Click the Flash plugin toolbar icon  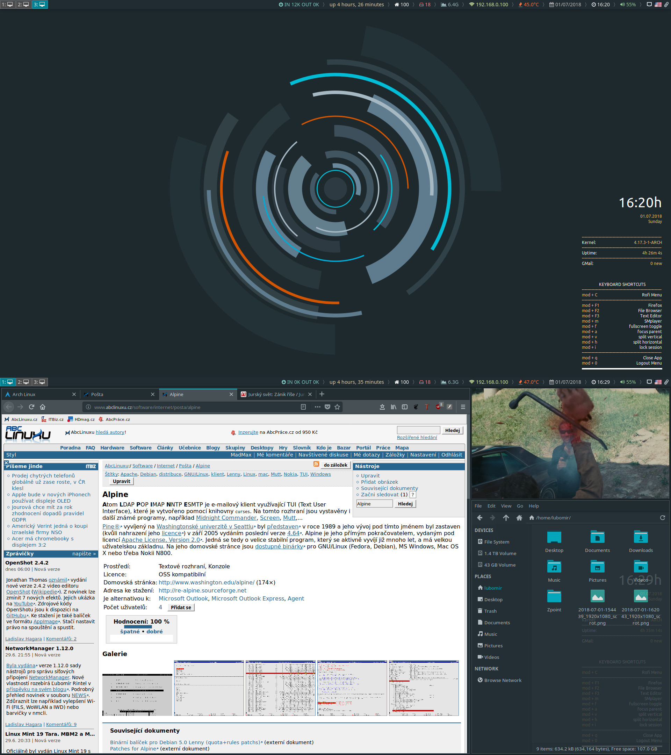(x=450, y=407)
